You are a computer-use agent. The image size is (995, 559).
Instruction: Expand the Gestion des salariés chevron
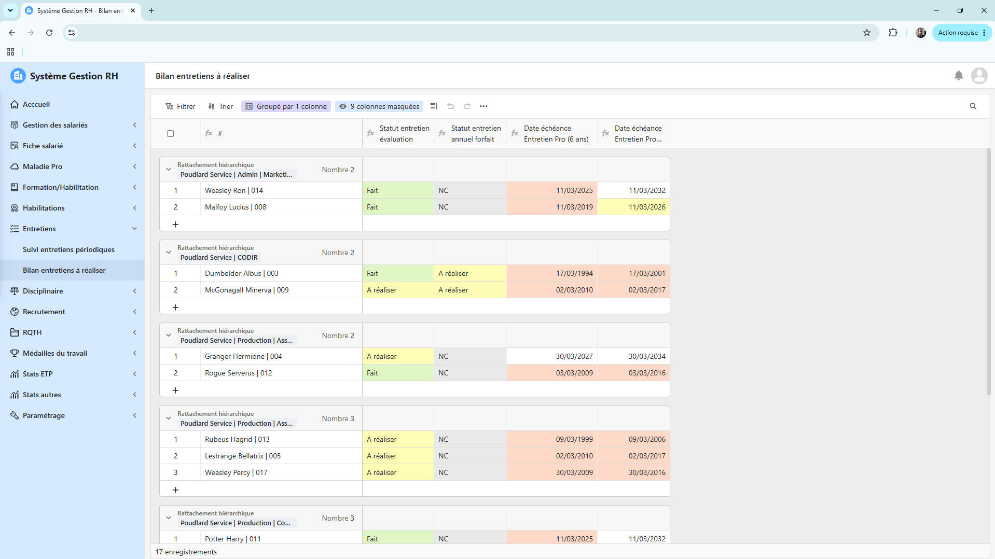point(135,125)
